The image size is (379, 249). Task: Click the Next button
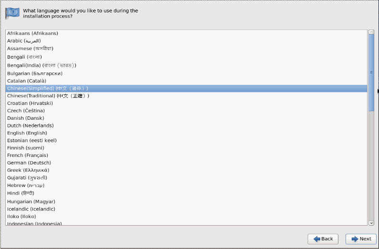361,239
